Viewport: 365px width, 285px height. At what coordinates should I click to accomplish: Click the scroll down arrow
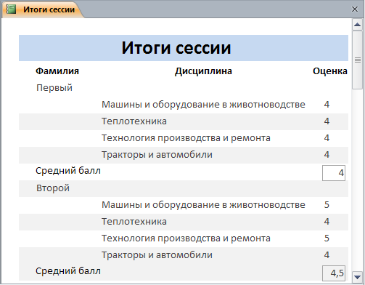click(x=357, y=276)
